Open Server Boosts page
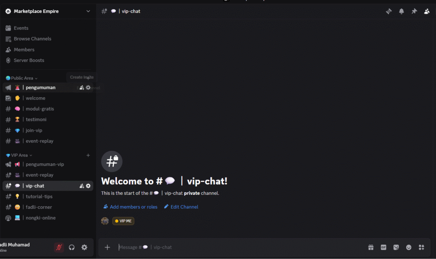Image resolution: width=436 pixels, height=259 pixels. (x=29, y=60)
